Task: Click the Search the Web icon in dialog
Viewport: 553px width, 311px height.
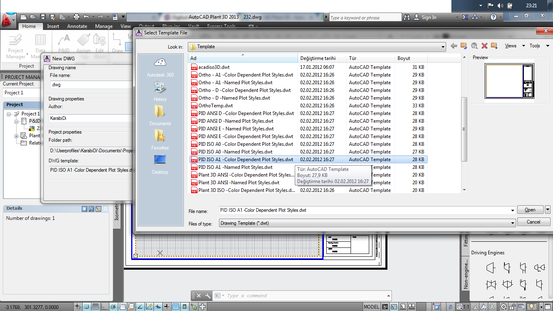Action: click(474, 46)
